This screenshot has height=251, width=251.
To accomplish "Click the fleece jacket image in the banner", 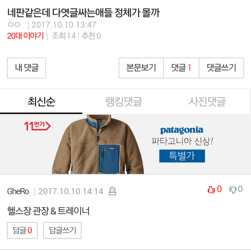I will [98, 144].
